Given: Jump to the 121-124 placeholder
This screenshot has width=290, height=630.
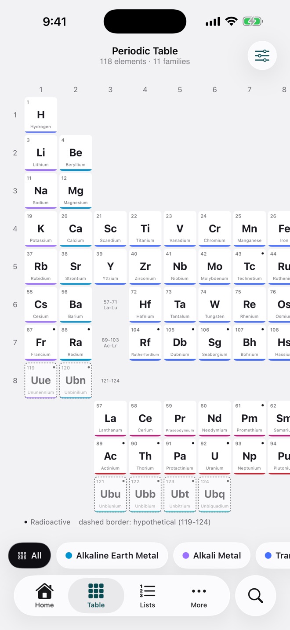Looking at the screenshot, I should click(x=110, y=380).
